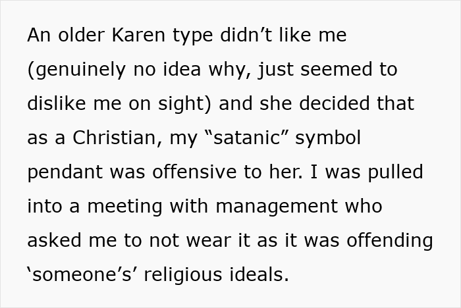Click the word "older" in first line
Image resolution: width=461 pixels, height=308 pixels.
[x=82, y=35]
